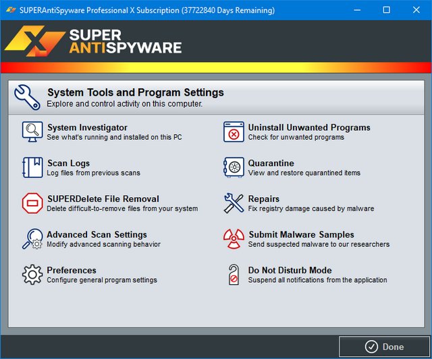Close the SUPERAntiSpyware window

tap(416, 10)
